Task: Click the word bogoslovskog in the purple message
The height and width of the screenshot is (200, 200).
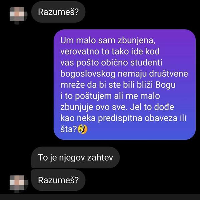Action: [88, 74]
